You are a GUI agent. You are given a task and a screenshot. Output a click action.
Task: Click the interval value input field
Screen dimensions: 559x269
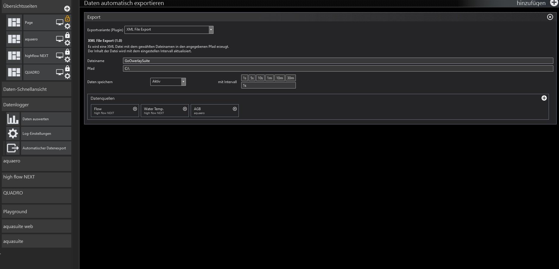click(x=269, y=86)
